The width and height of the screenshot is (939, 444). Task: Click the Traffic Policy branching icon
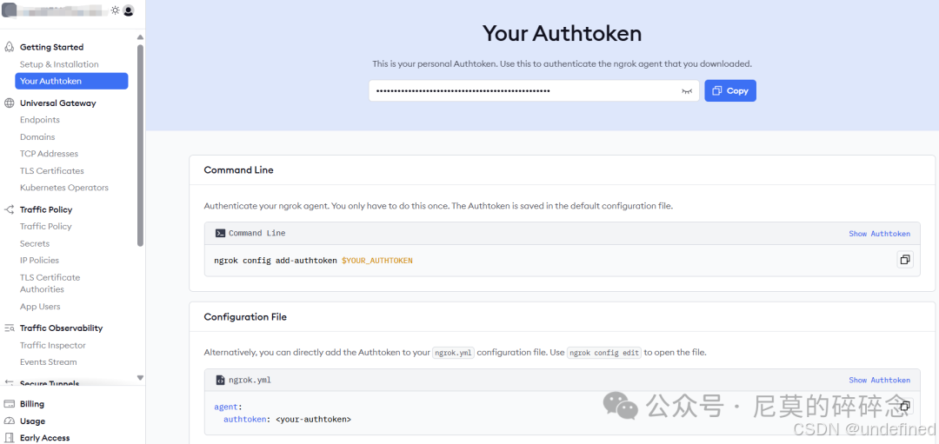pos(9,209)
